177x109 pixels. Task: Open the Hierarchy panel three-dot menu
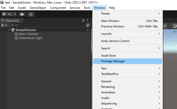click(88, 20)
